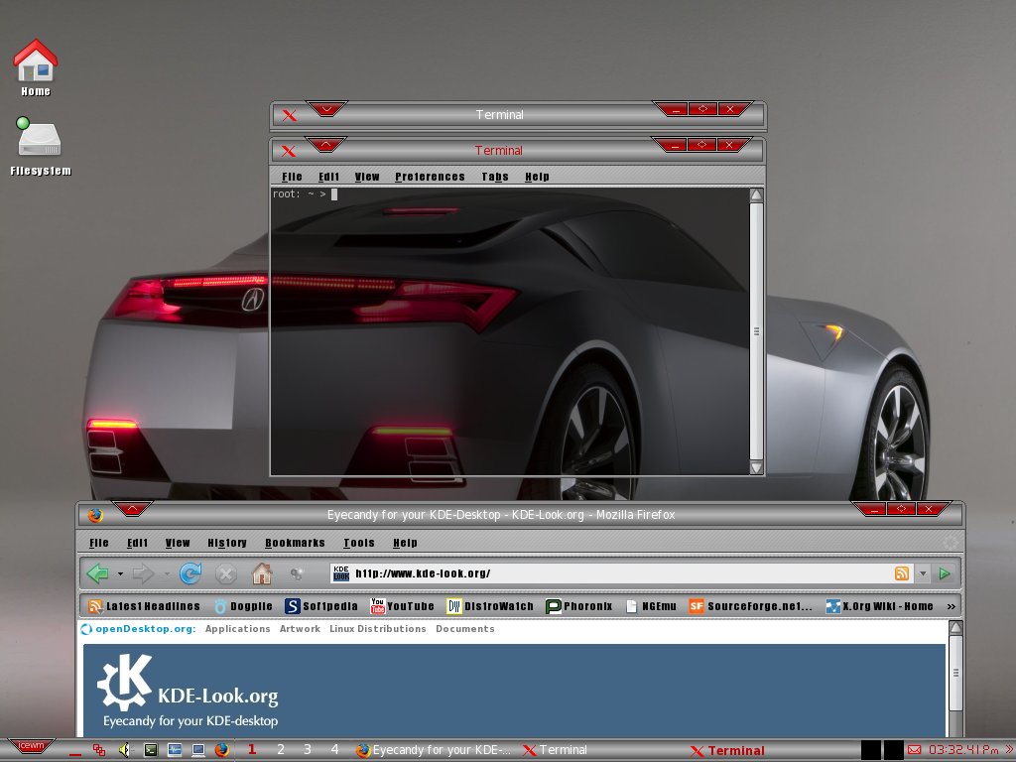Viewport: 1016px width, 762px height.
Task: Open the Softpedia bookmark
Action: (x=321, y=606)
